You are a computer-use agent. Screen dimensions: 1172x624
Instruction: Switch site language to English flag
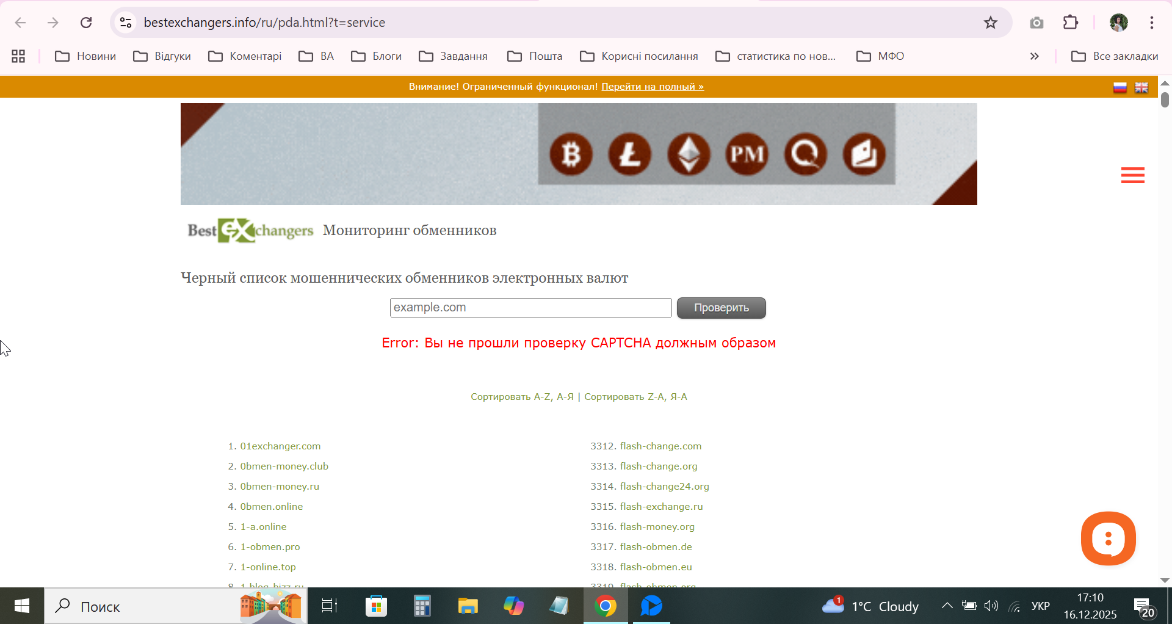pyautogui.click(x=1141, y=87)
